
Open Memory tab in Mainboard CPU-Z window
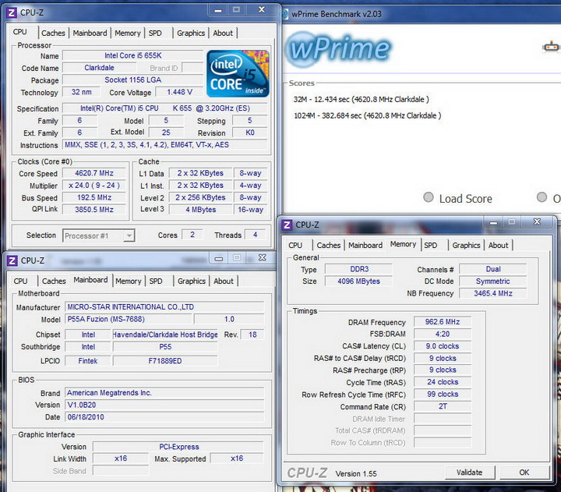(x=129, y=281)
